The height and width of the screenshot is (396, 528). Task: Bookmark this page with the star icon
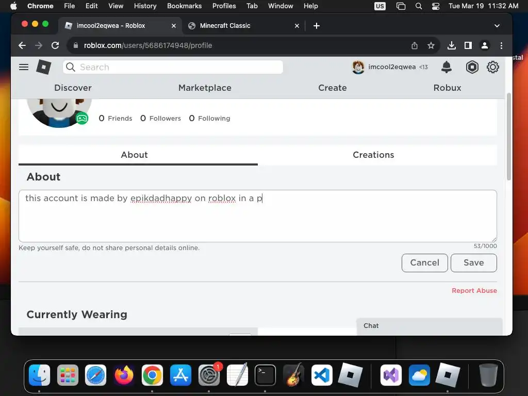click(431, 45)
